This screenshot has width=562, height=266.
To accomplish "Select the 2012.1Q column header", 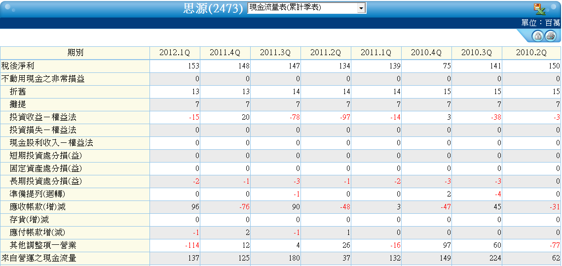I will pyautogui.click(x=175, y=53).
